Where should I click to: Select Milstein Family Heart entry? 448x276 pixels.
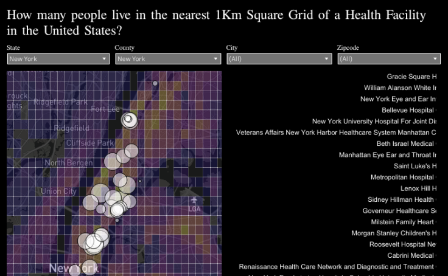(404, 222)
